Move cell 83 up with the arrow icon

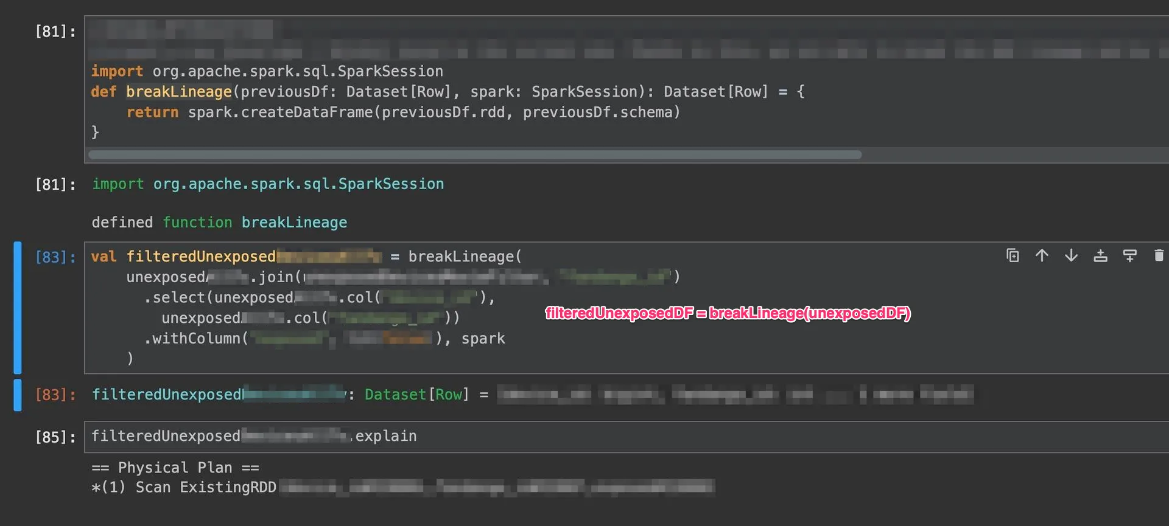pos(1042,255)
